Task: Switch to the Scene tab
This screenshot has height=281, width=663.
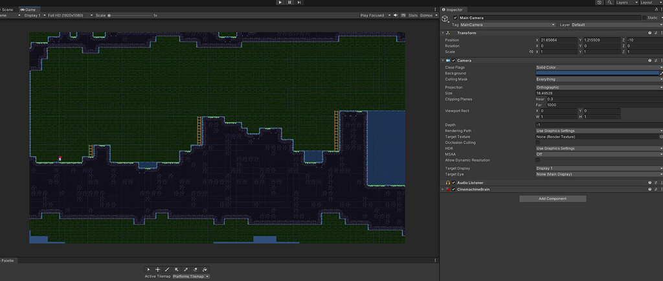Action: click(7, 10)
